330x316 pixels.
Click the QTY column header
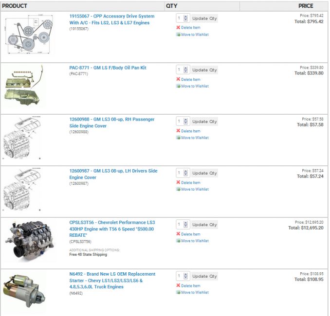tap(171, 6)
